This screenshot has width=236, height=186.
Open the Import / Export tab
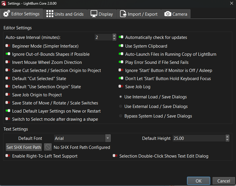coord(139,14)
